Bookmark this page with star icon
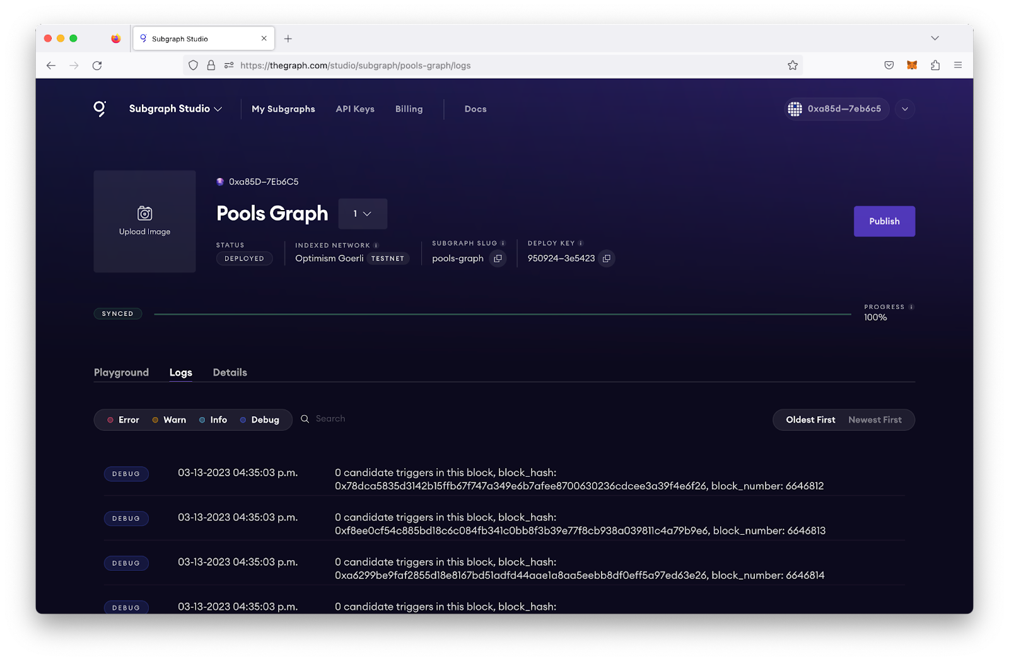The height and width of the screenshot is (661, 1009). click(793, 65)
